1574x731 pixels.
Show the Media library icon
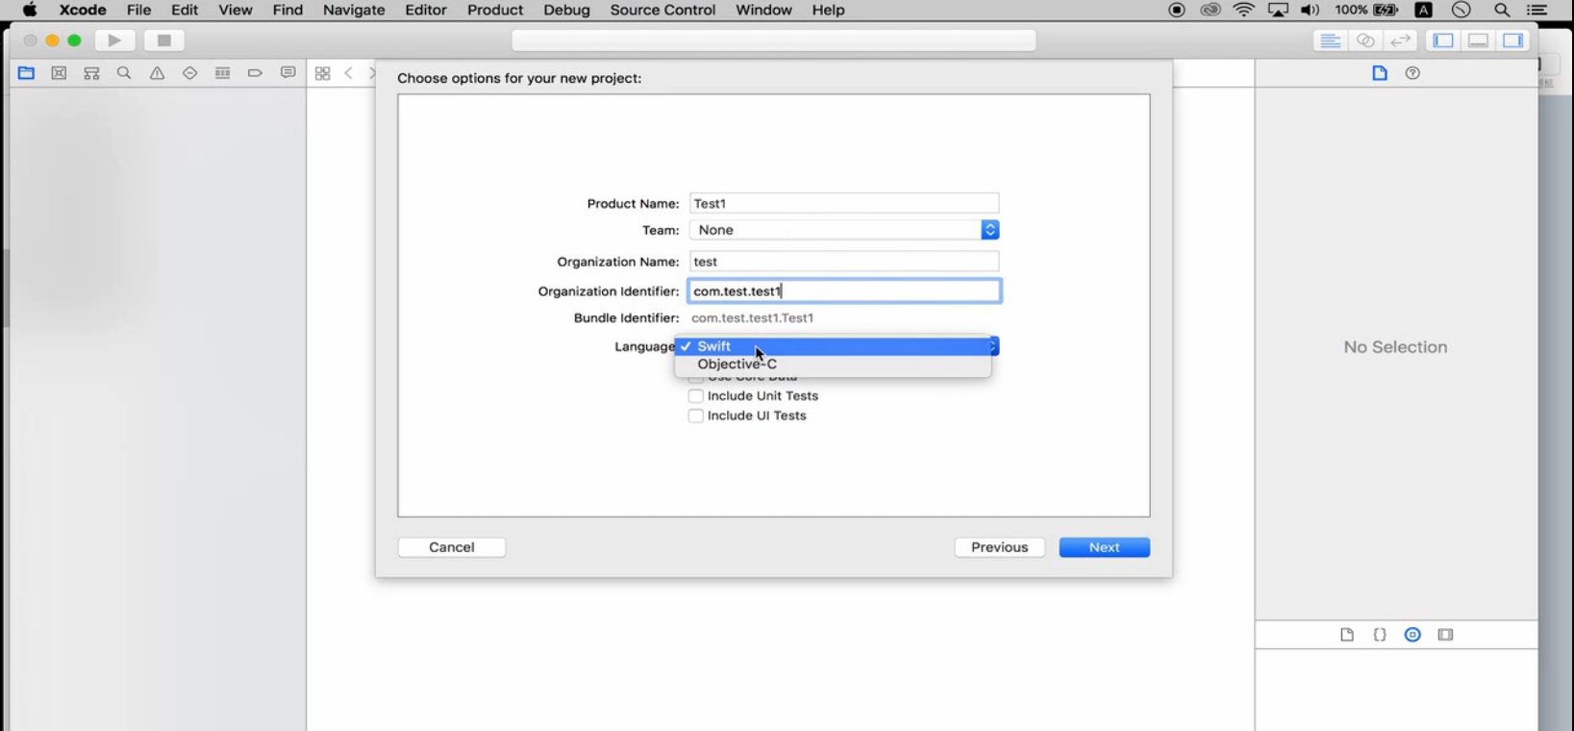point(1445,635)
